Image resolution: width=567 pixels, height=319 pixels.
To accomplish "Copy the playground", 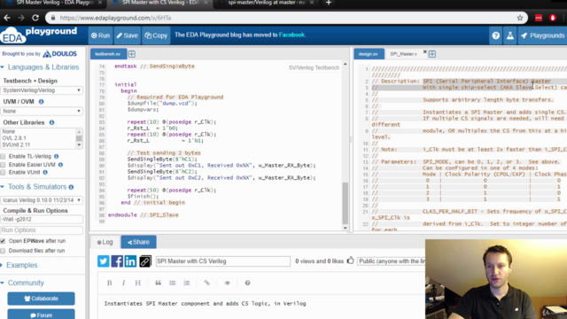I will click(x=156, y=35).
